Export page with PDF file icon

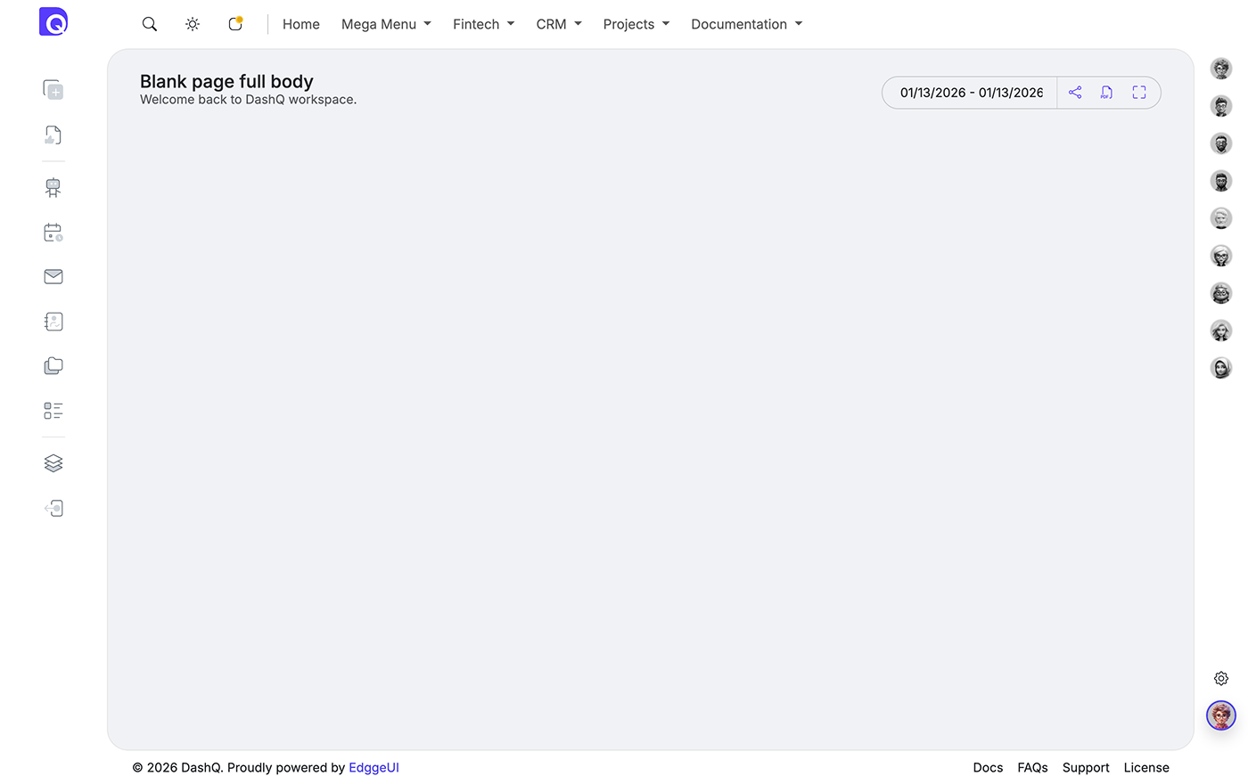click(1106, 93)
